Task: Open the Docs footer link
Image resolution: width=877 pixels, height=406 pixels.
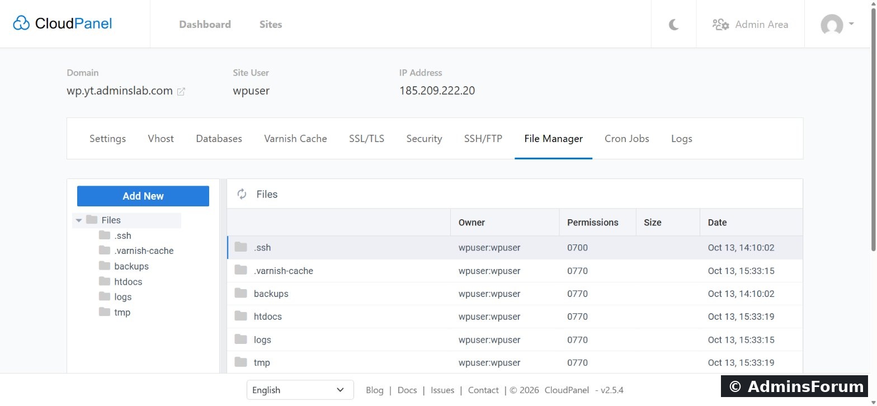Action: (407, 390)
